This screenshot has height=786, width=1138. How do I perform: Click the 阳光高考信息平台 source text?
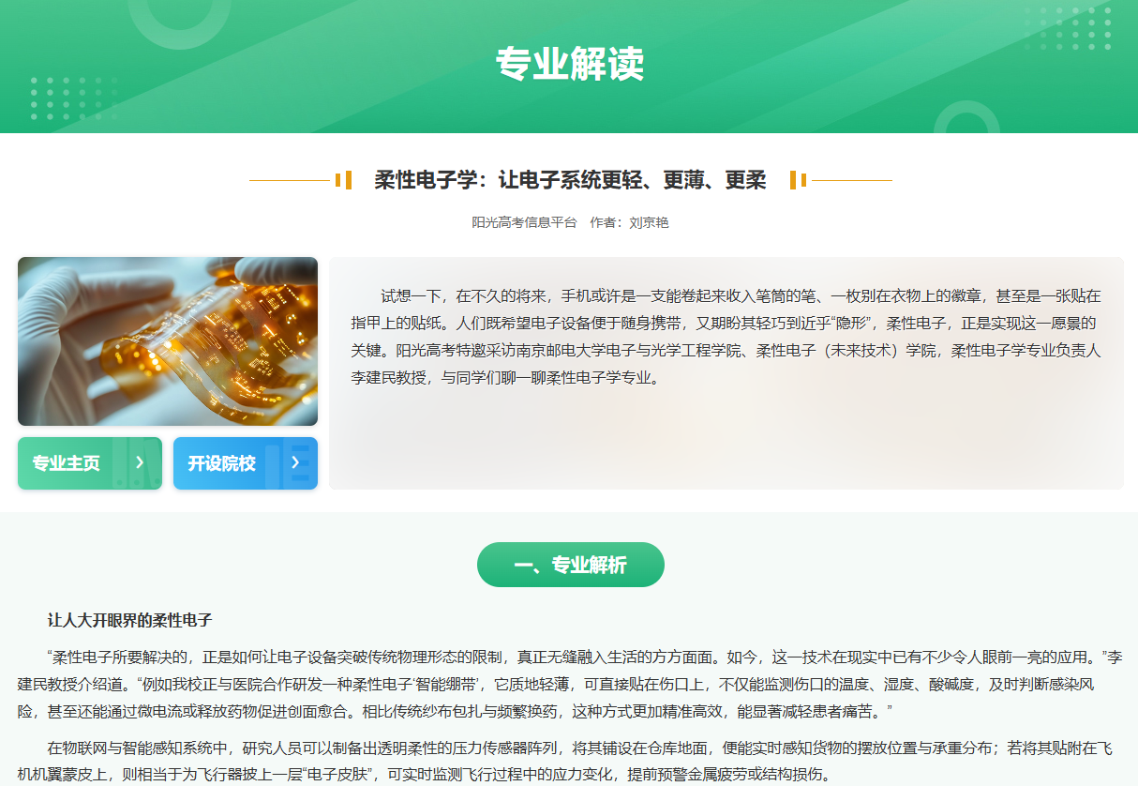pos(524,223)
